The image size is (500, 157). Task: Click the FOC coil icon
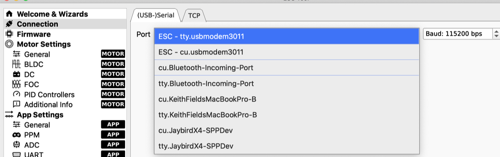coord(16,85)
